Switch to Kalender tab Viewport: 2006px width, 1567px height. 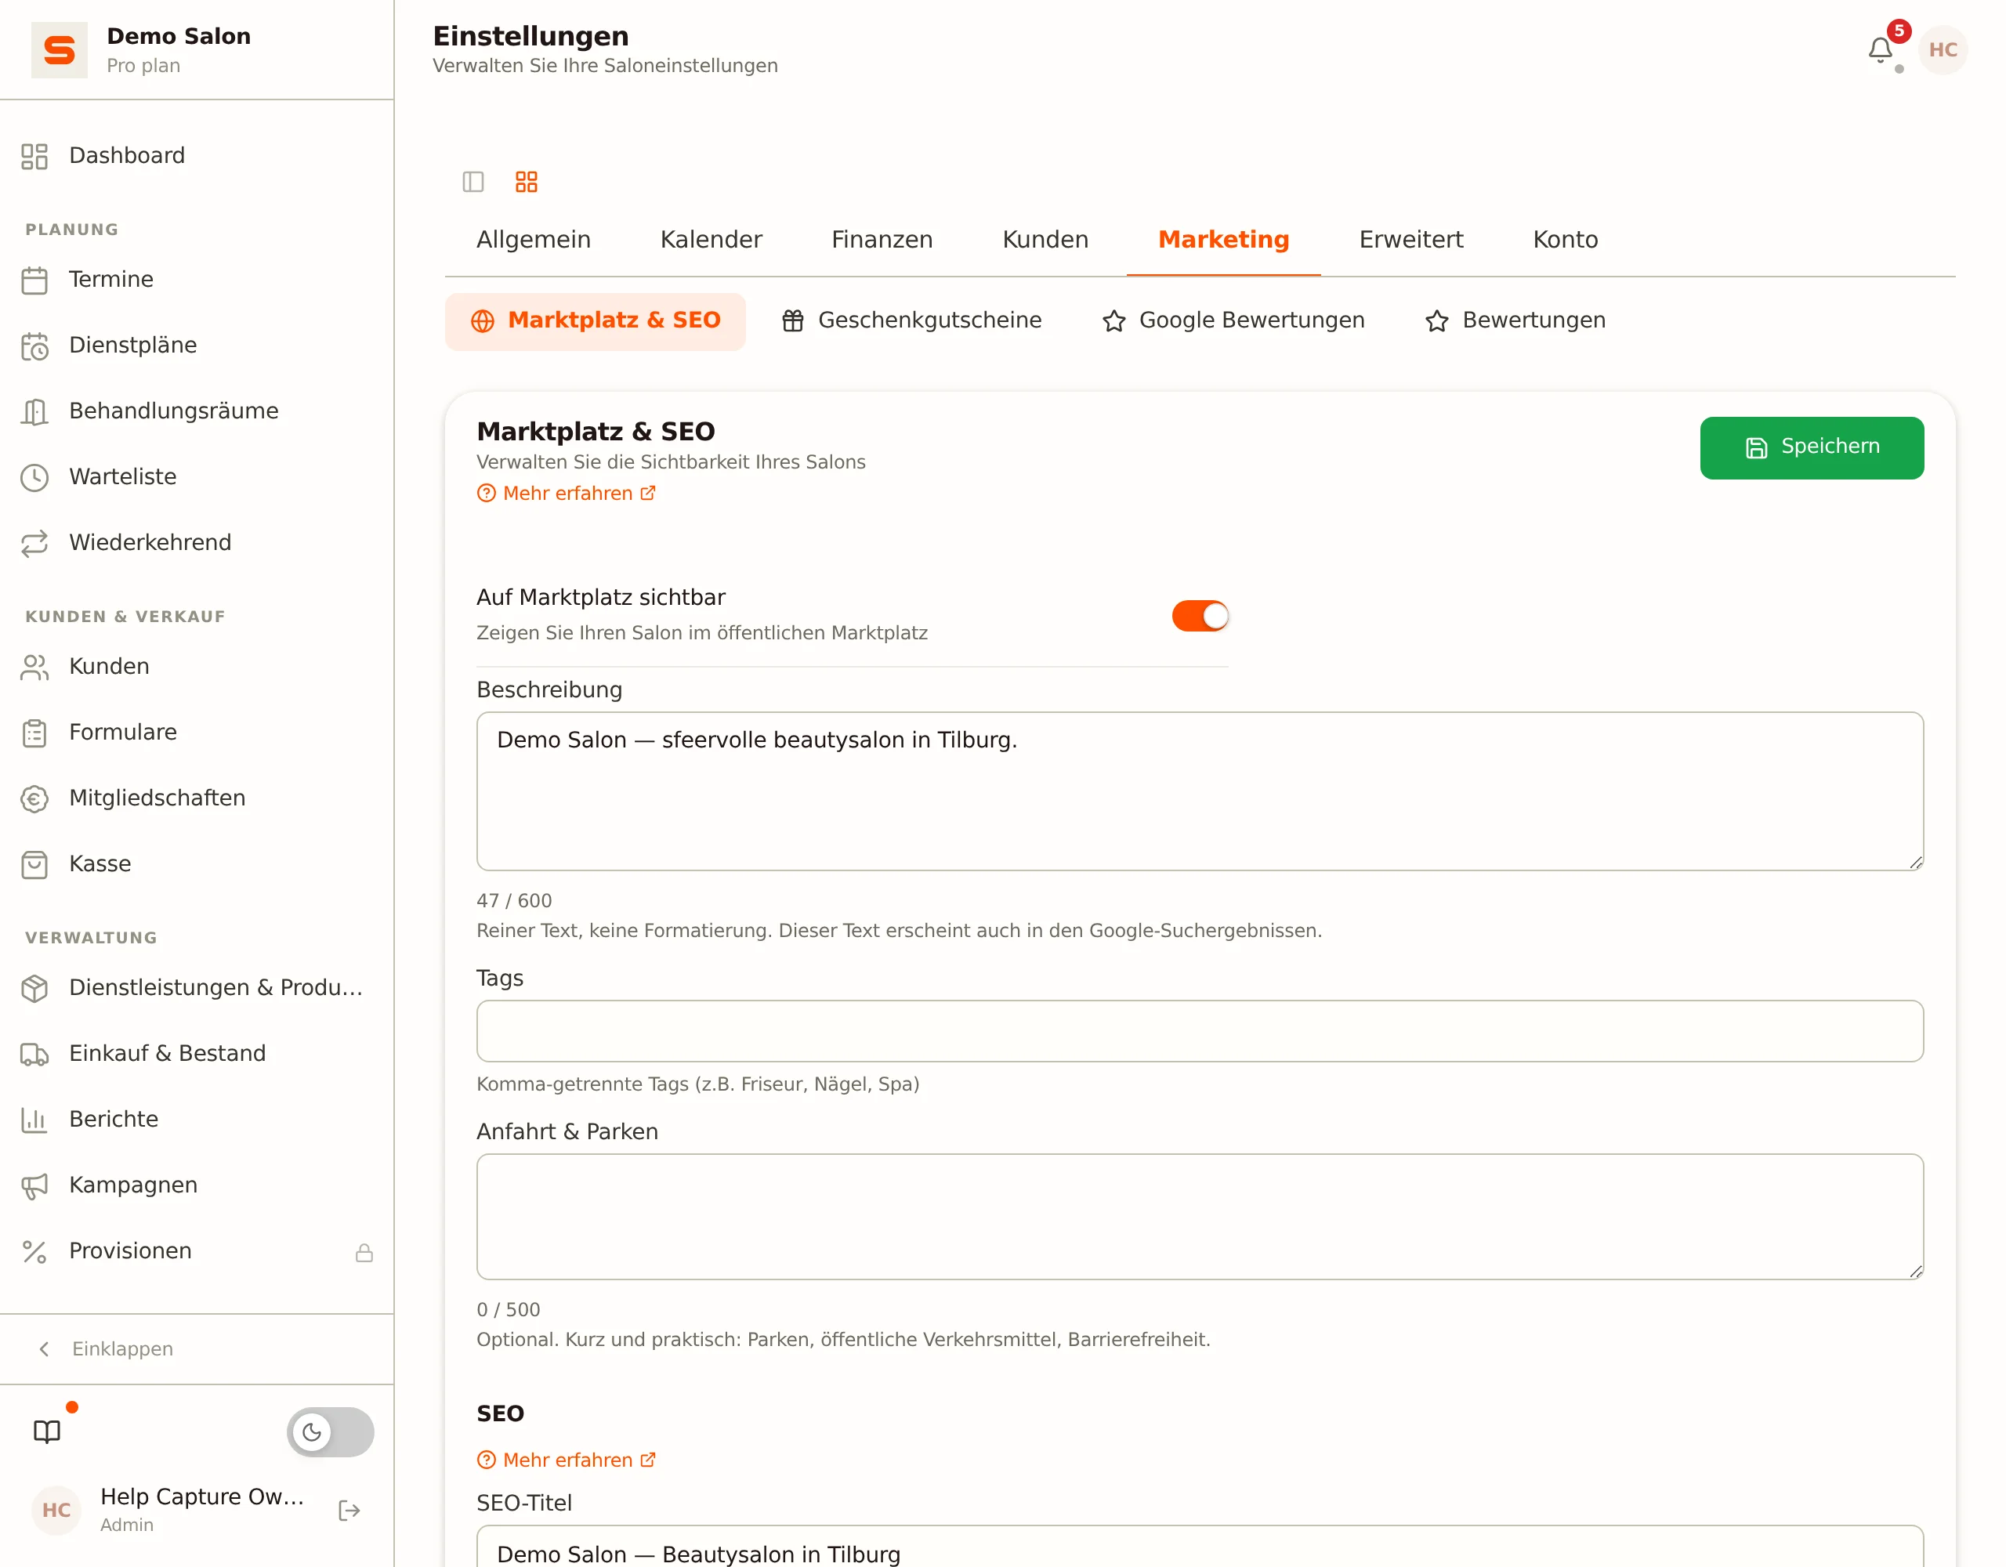(x=711, y=240)
